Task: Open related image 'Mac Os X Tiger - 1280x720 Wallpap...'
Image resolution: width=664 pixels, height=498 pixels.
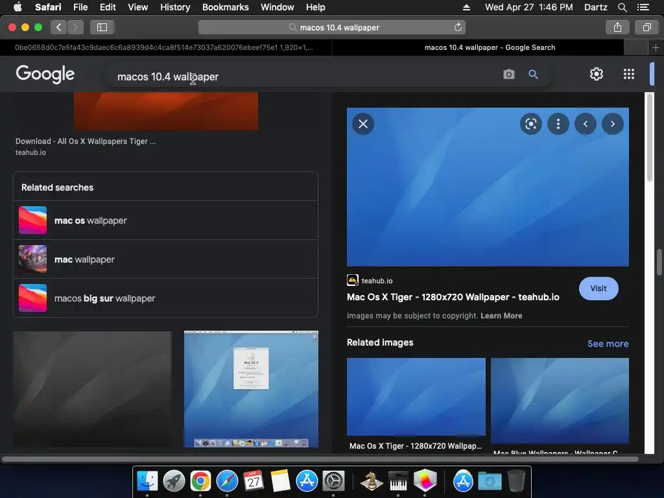Action: point(416,397)
